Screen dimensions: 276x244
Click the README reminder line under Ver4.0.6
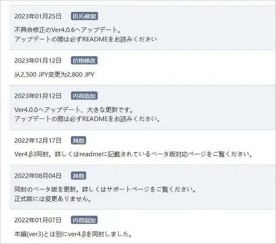point(86,39)
